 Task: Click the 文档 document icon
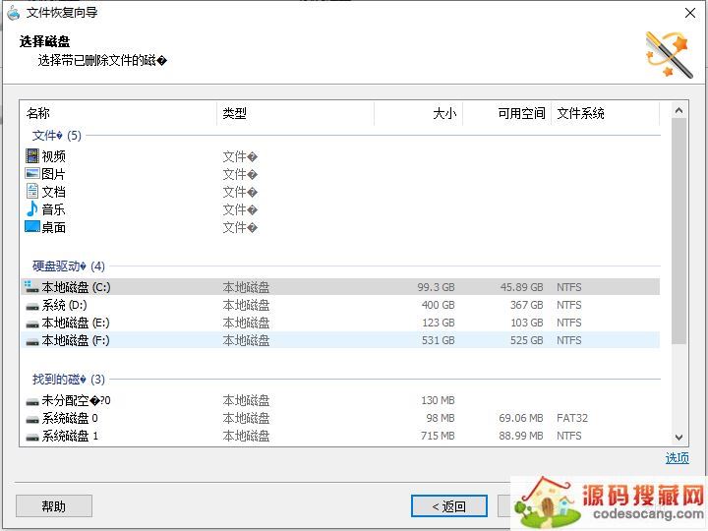coord(32,192)
